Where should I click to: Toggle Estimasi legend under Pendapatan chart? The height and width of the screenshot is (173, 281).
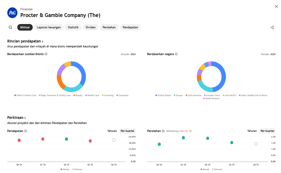coord(77,169)
